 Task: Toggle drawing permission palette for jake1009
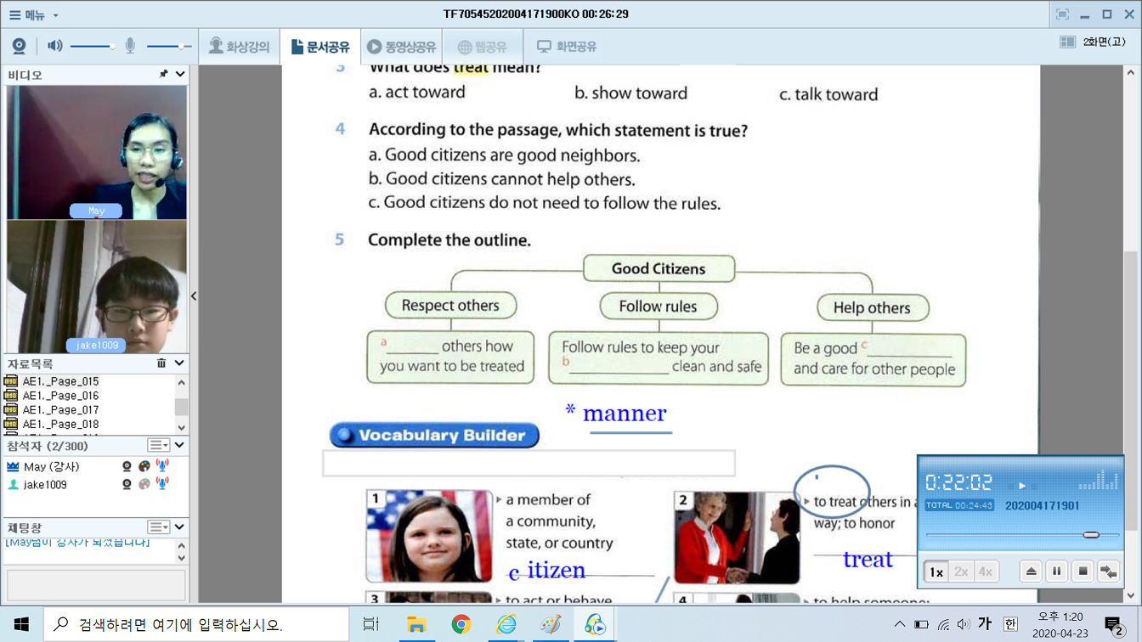[x=144, y=484]
